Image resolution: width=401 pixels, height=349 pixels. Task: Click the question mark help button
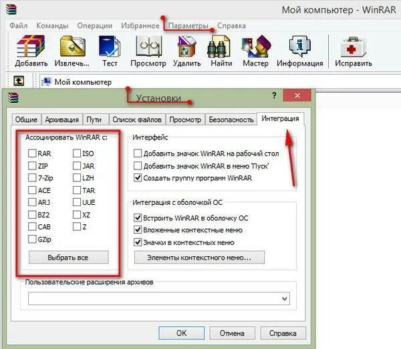[x=274, y=95]
